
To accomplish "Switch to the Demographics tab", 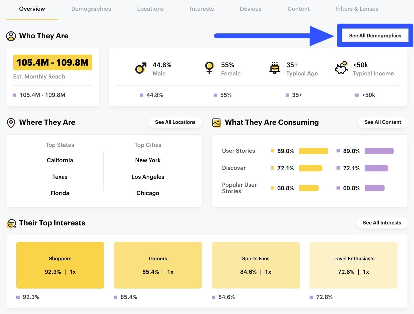I will tap(91, 9).
